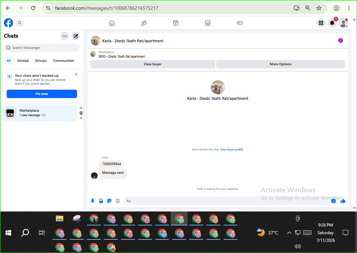This screenshot has height=253, width=357.
Task: Open Snipping Tool from the taskbar
Action: click(77, 218)
